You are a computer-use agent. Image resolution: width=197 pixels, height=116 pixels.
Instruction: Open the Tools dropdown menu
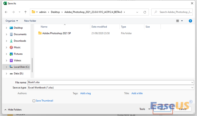click(145, 109)
